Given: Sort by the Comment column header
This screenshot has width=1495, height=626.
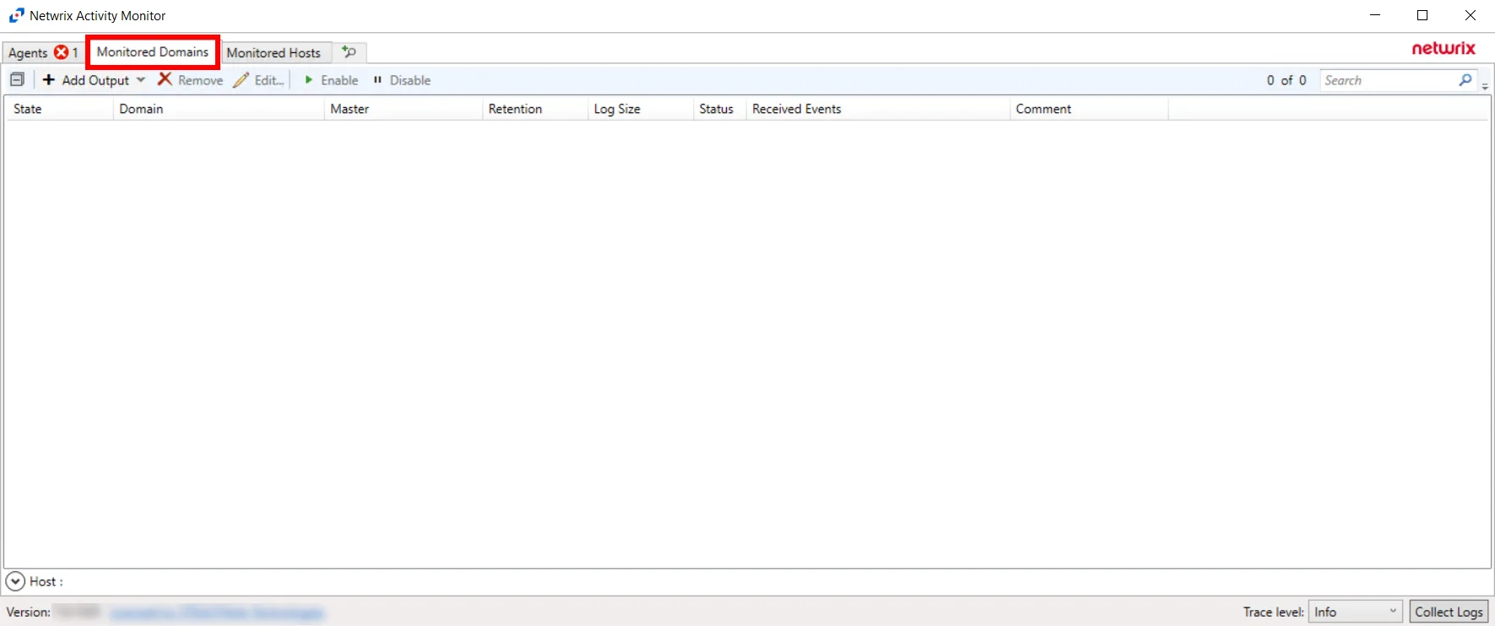Looking at the screenshot, I should (x=1089, y=109).
